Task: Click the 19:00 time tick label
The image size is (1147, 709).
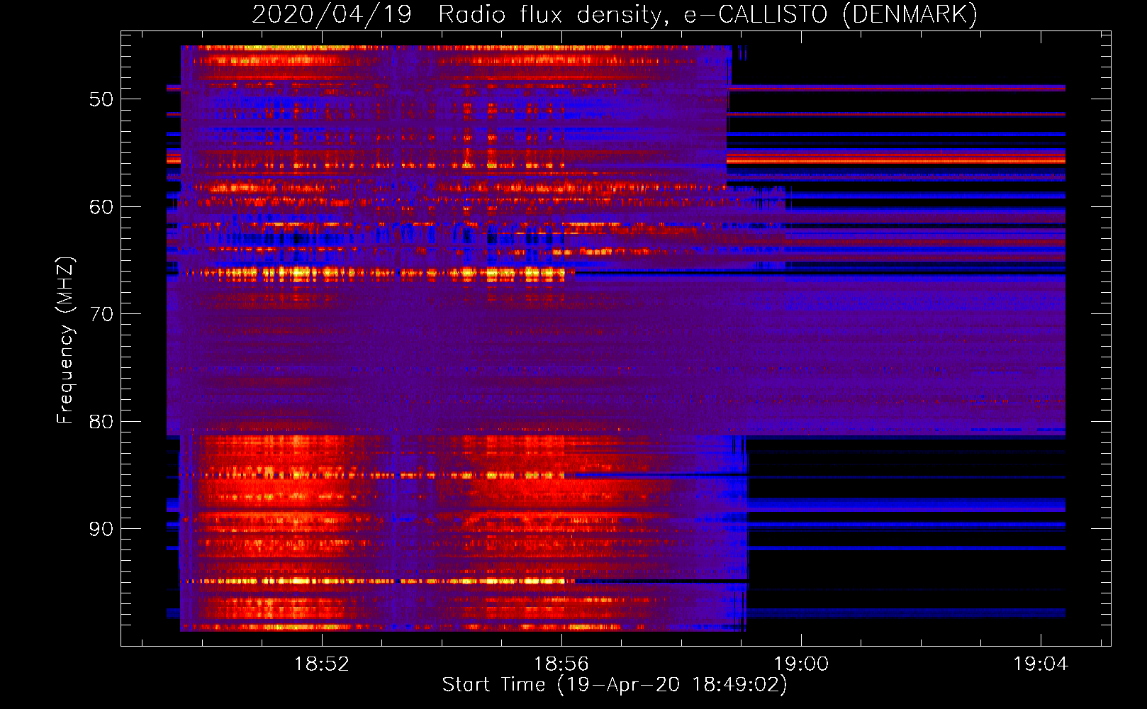Action: pyautogui.click(x=801, y=664)
